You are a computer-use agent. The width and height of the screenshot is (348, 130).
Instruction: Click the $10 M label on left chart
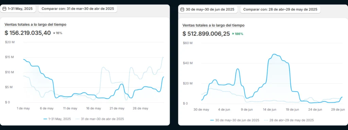coord(9,72)
